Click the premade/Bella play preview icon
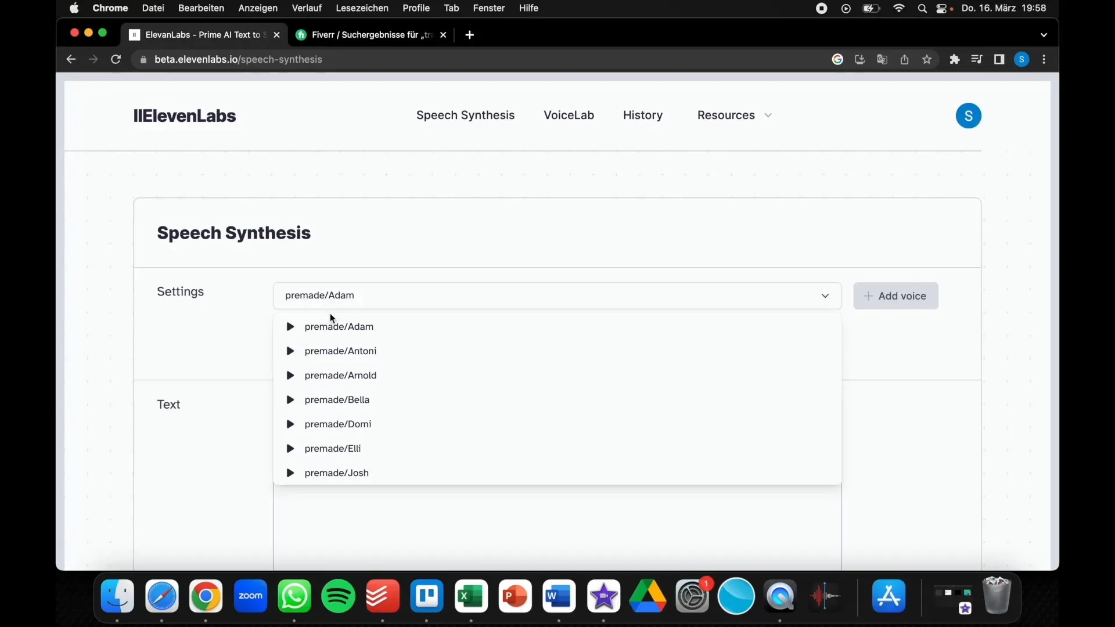This screenshot has height=627, width=1115. pos(290,399)
